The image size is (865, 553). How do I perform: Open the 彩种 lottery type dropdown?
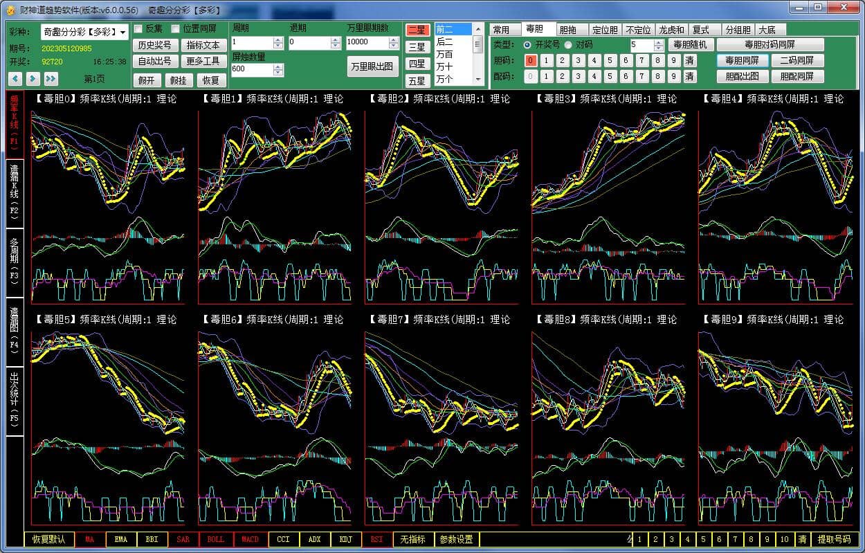coord(123,33)
